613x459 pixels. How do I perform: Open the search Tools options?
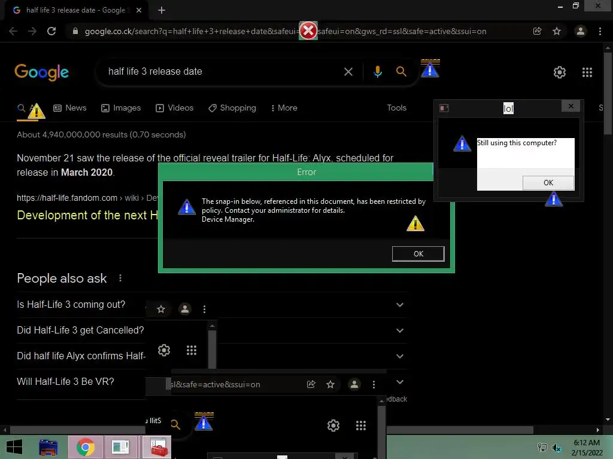396,108
